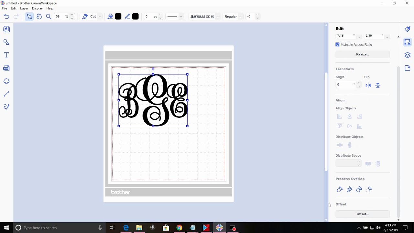Expand the Cut operation dropdown
This screenshot has width=414, height=233.
(x=100, y=17)
